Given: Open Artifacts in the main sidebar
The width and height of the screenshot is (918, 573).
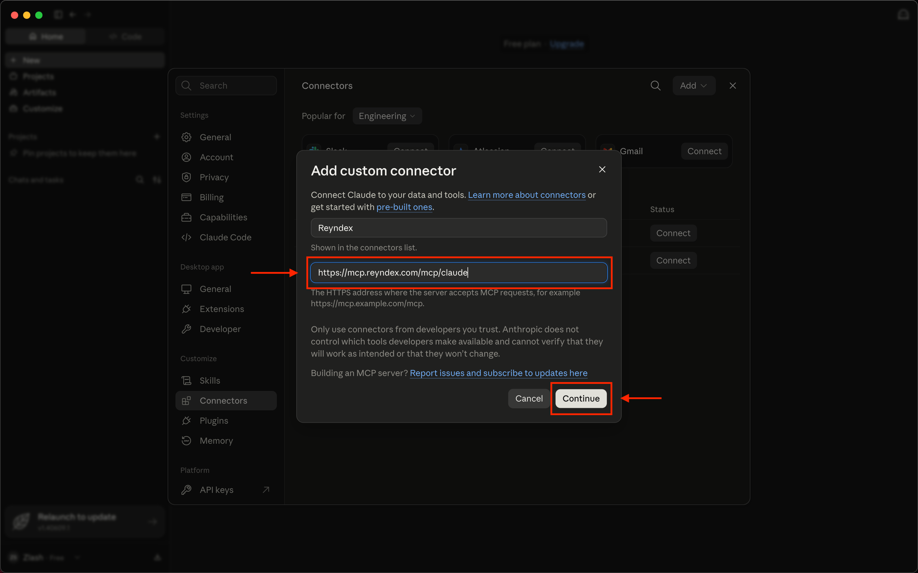Looking at the screenshot, I should (85, 93).
